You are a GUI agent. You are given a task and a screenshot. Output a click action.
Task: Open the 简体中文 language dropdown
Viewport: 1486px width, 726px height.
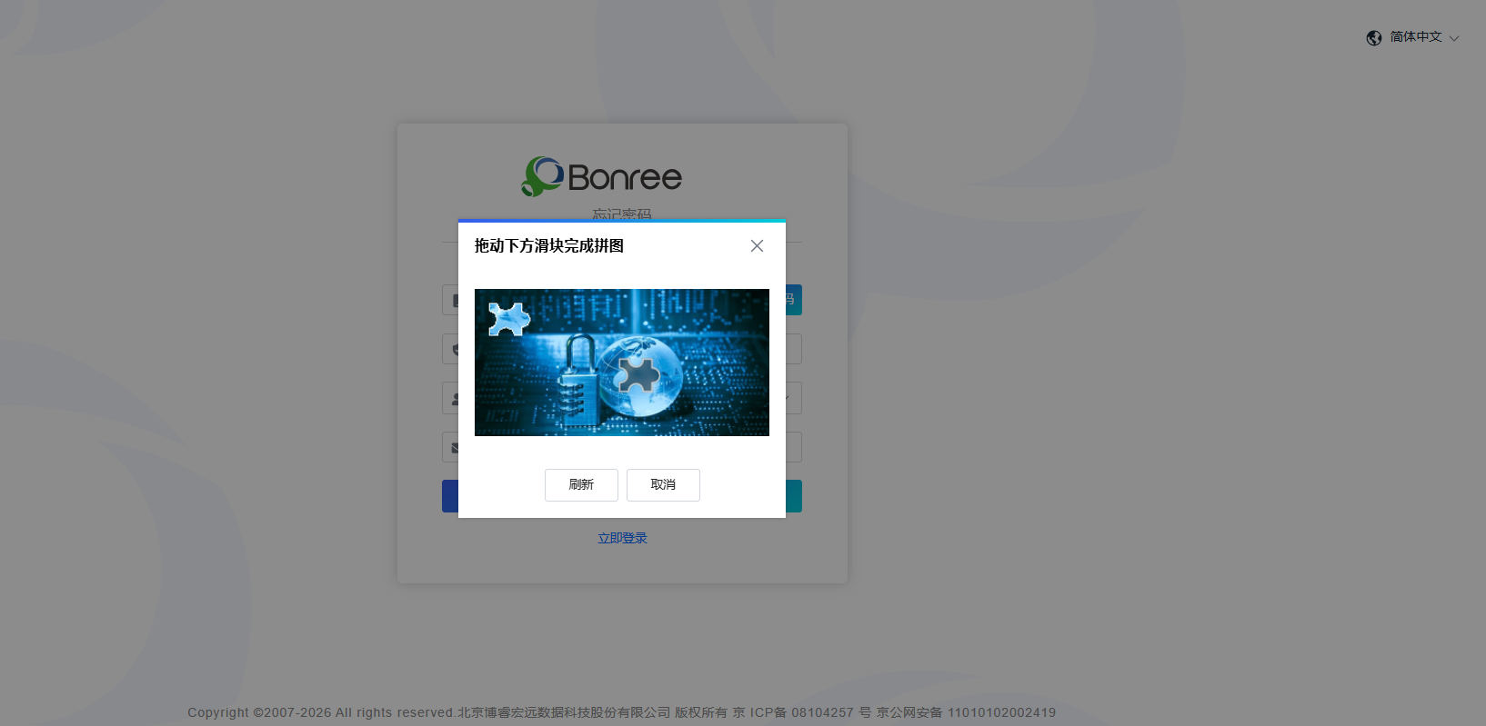[1424, 37]
